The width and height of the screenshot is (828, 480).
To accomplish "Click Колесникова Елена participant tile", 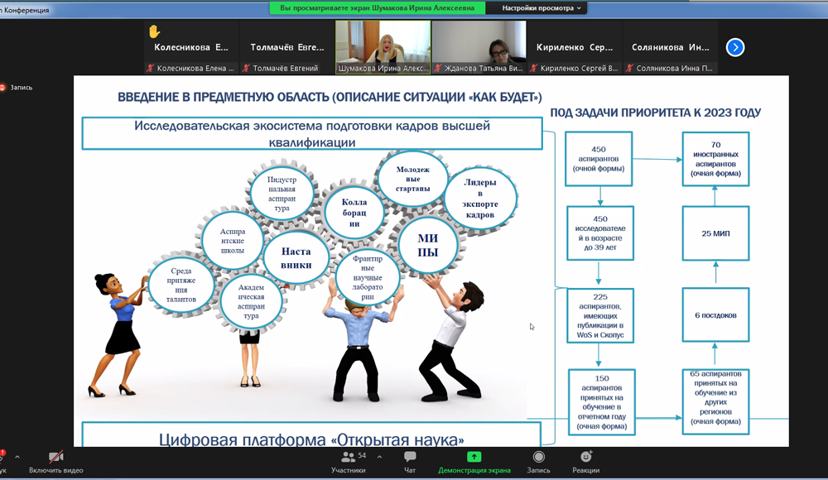I will coord(192,47).
